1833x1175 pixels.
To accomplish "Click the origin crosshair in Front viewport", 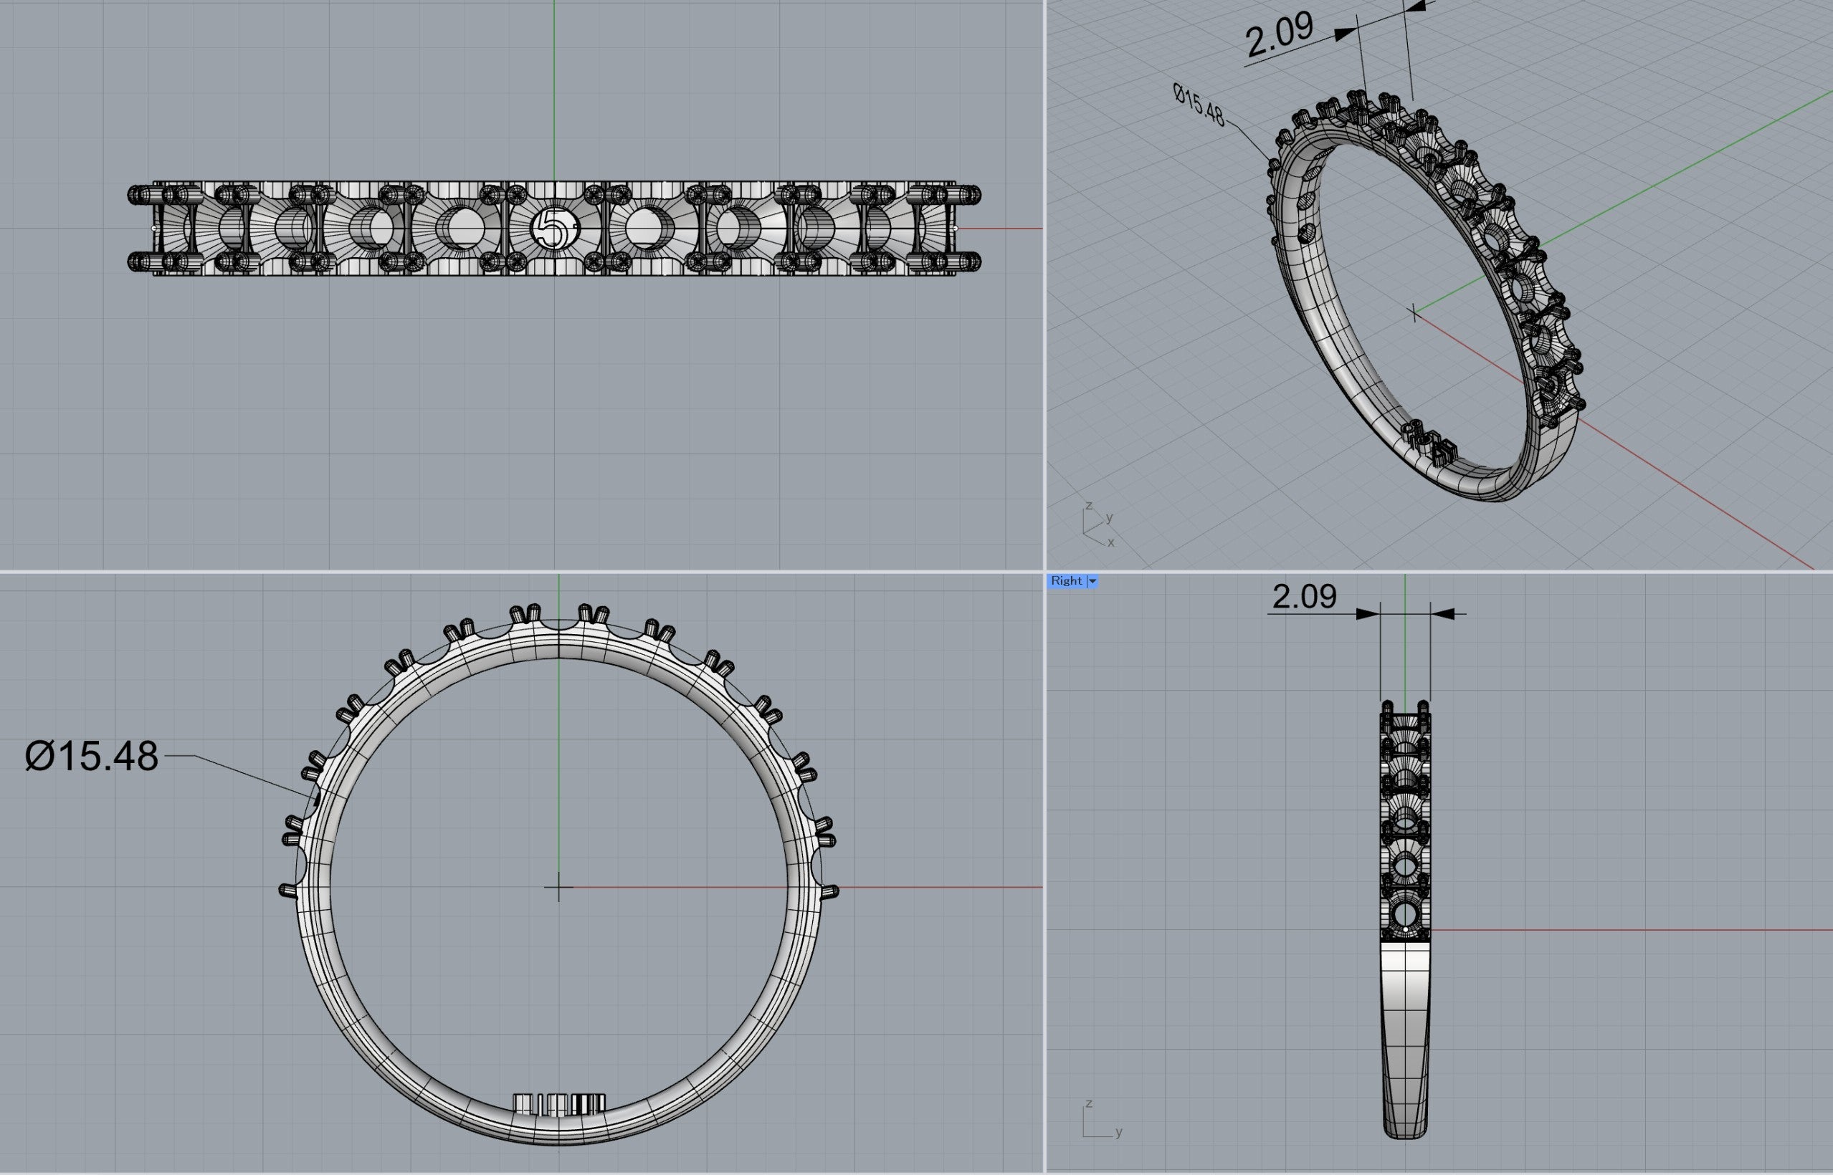I will [558, 888].
